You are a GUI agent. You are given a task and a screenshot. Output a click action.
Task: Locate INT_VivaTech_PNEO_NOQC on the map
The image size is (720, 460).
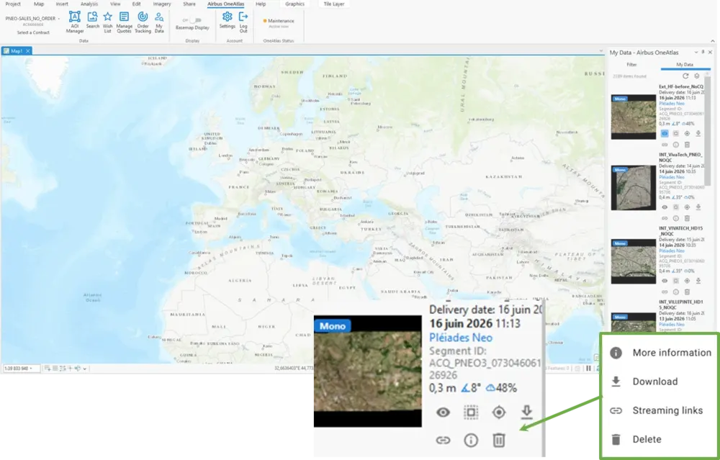coord(687,207)
